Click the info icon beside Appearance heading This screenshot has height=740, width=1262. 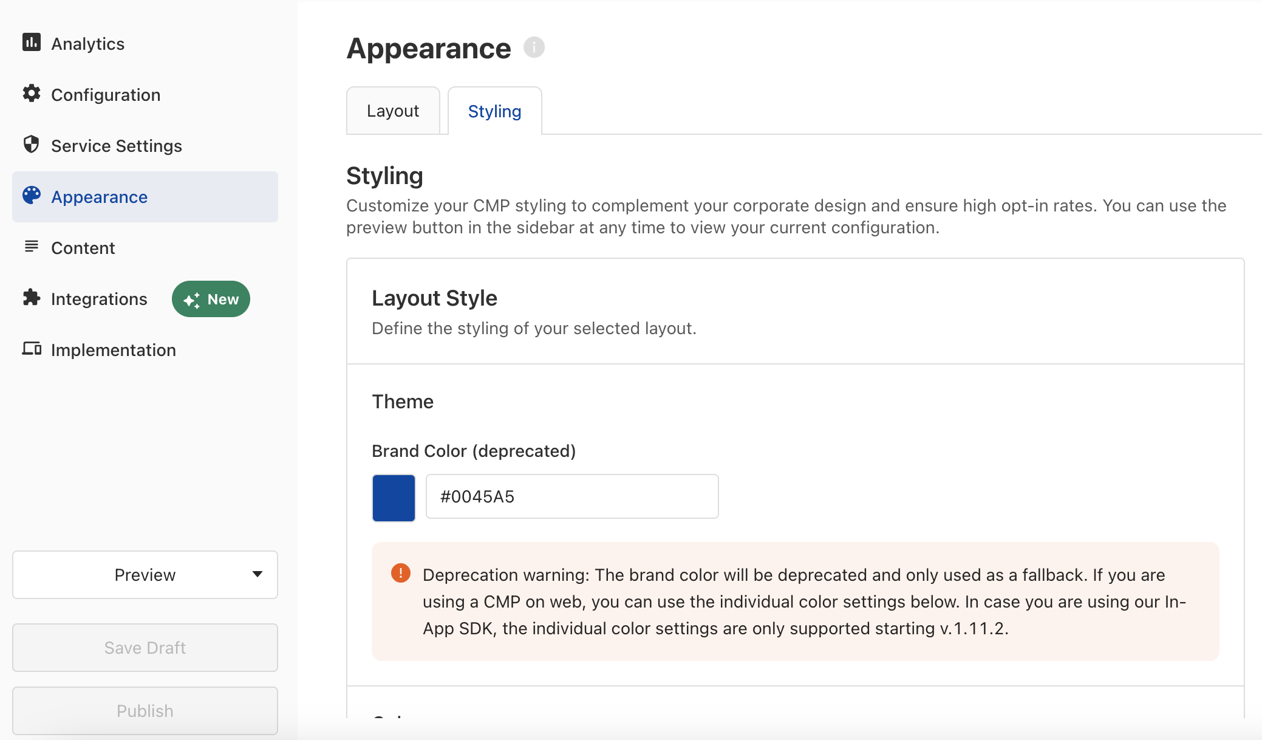click(x=534, y=47)
